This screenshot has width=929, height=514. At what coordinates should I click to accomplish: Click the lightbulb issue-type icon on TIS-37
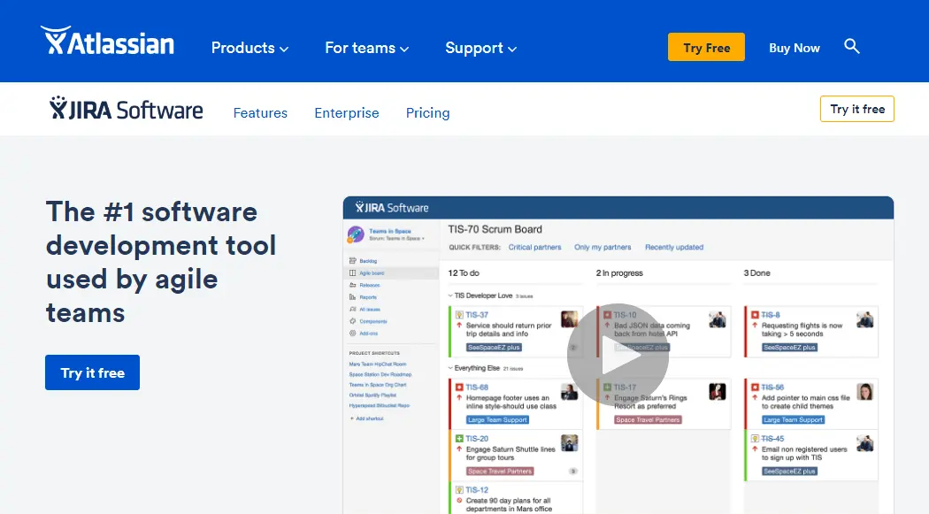coord(459,315)
